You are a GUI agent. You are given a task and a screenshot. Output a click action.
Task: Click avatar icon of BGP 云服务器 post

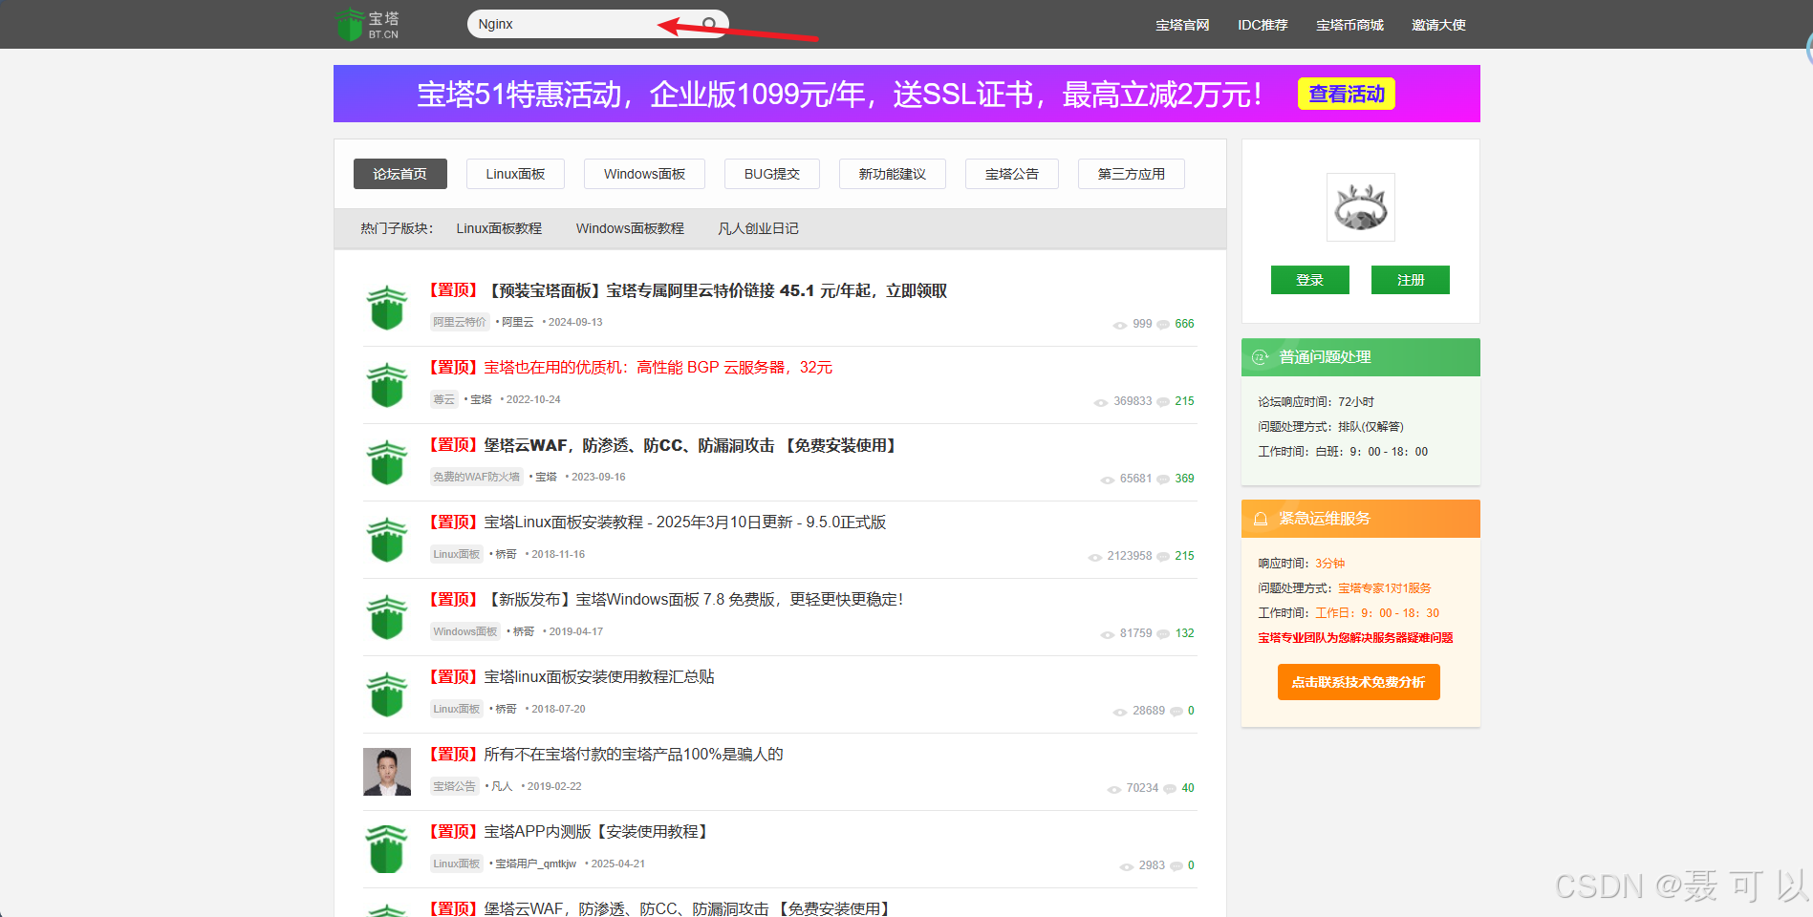click(x=387, y=385)
